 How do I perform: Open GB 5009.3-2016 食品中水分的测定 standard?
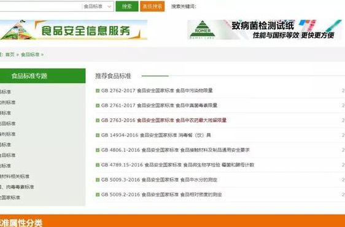159,180
